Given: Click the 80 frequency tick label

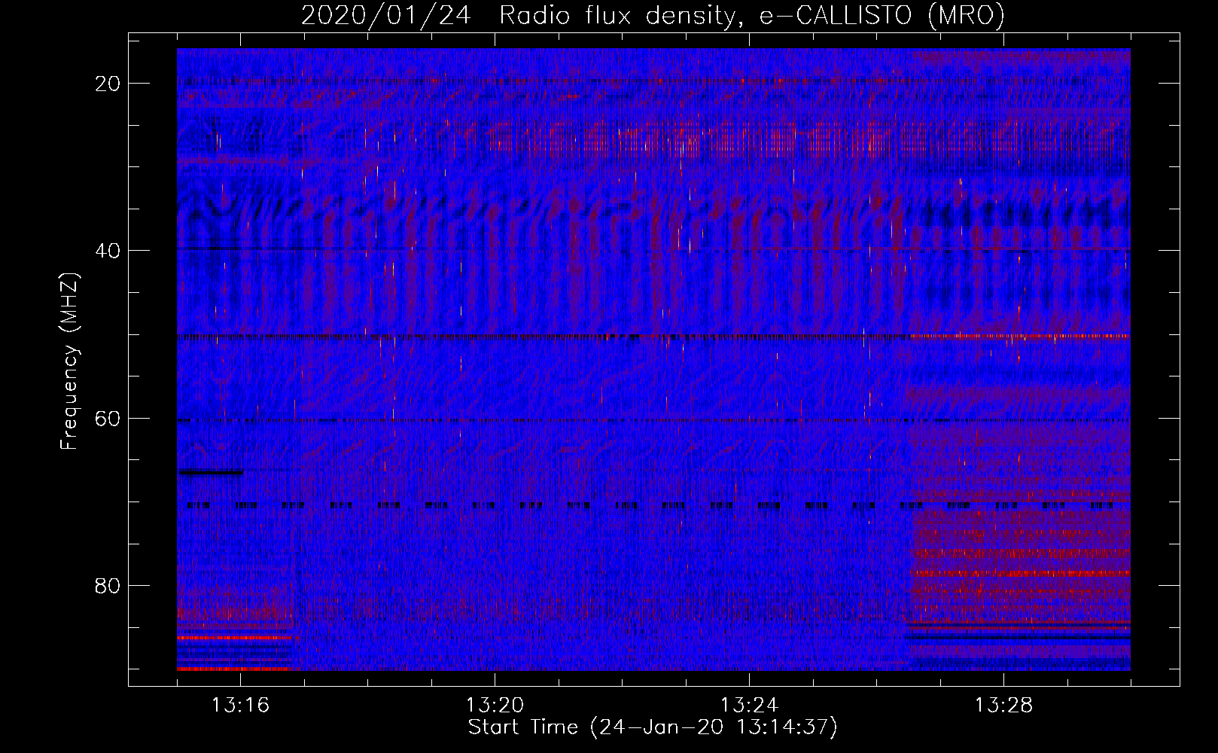Looking at the screenshot, I should [108, 586].
